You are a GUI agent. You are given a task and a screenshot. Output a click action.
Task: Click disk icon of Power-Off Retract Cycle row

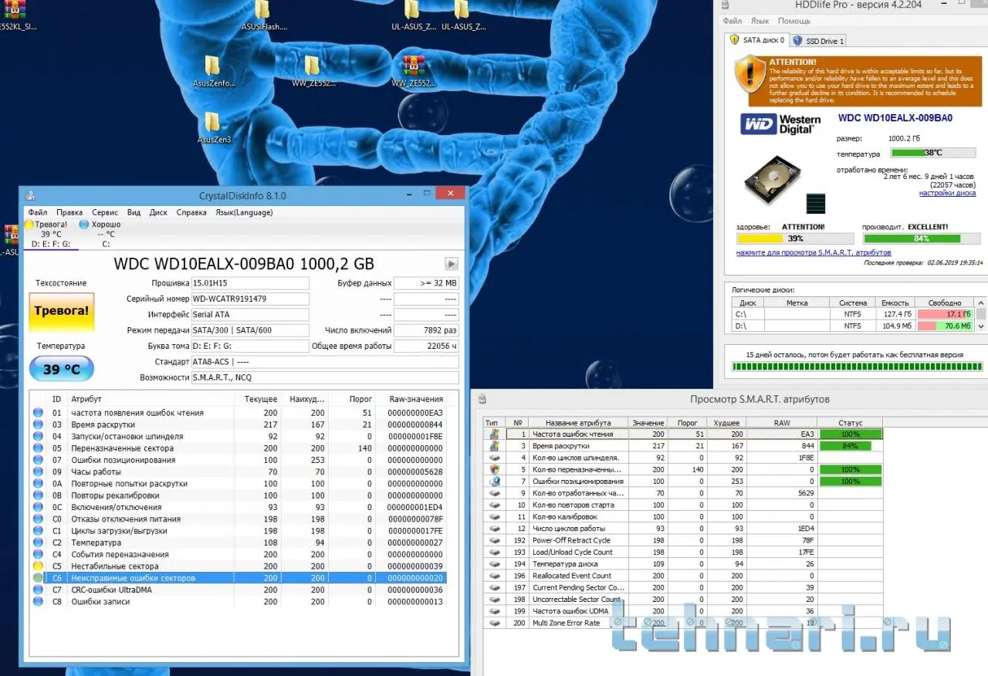[494, 540]
